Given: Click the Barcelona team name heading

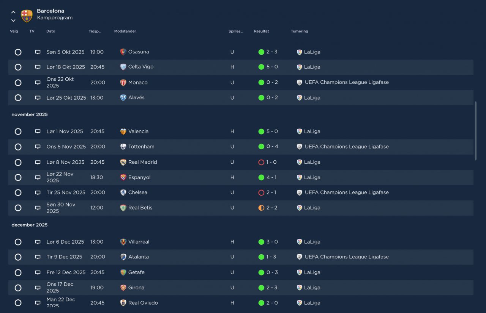Looking at the screenshot, I should point(50,11).
